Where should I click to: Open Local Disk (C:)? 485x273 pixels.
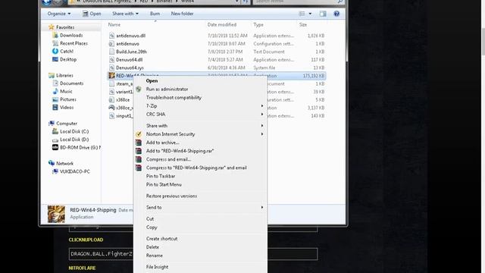click(74, 131)
